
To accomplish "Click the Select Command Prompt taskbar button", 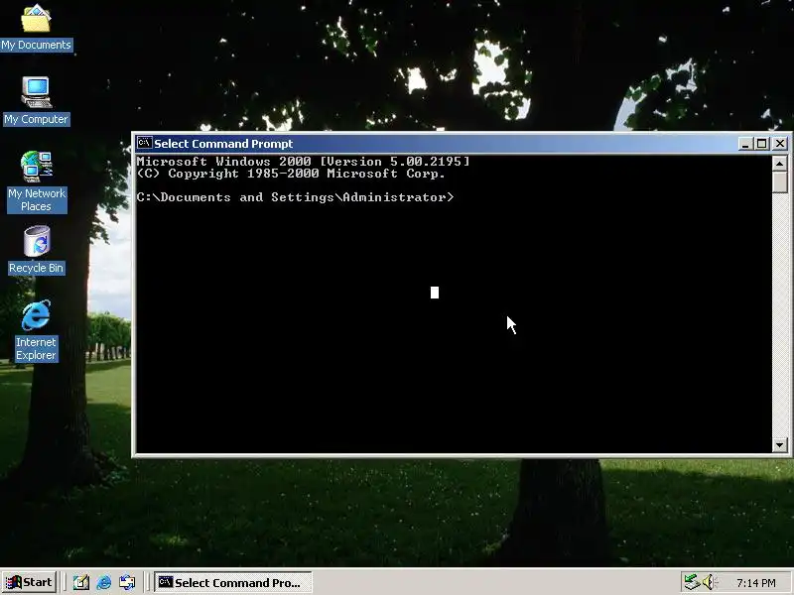I will [x=233, y=582].
